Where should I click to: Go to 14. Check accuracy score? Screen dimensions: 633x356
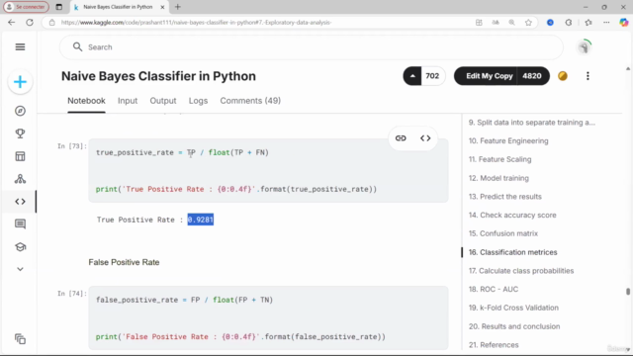[512, 216]
